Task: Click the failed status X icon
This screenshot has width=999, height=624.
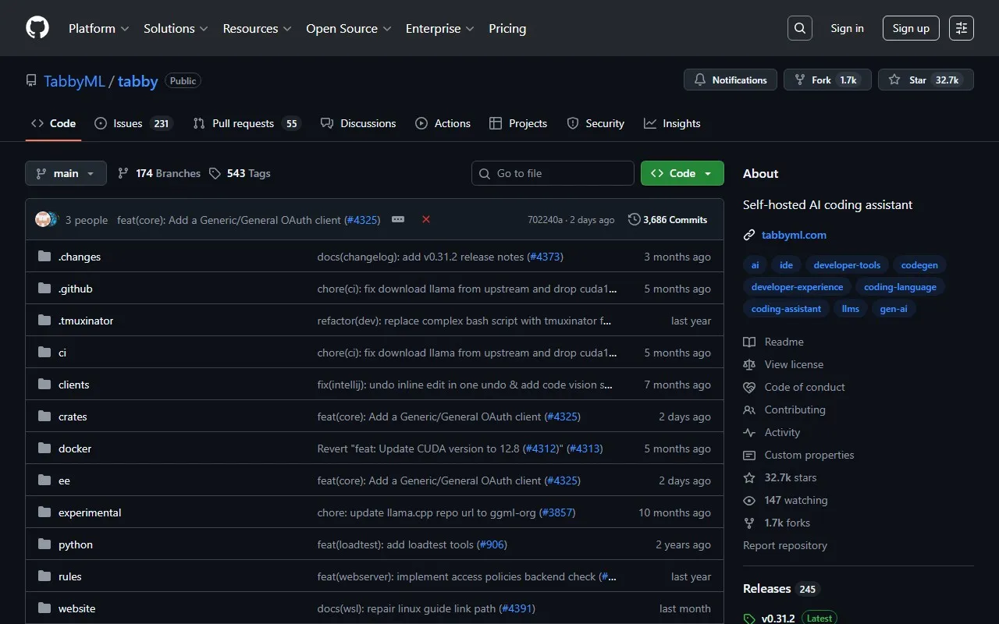Action: [426, 219]
